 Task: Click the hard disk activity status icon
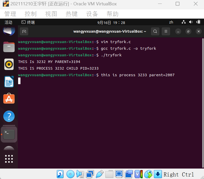[x=60, y=174]
